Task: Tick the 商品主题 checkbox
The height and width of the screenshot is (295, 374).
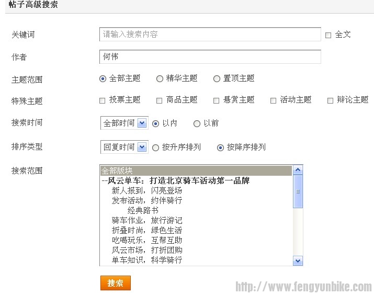Action: [160, 100]
